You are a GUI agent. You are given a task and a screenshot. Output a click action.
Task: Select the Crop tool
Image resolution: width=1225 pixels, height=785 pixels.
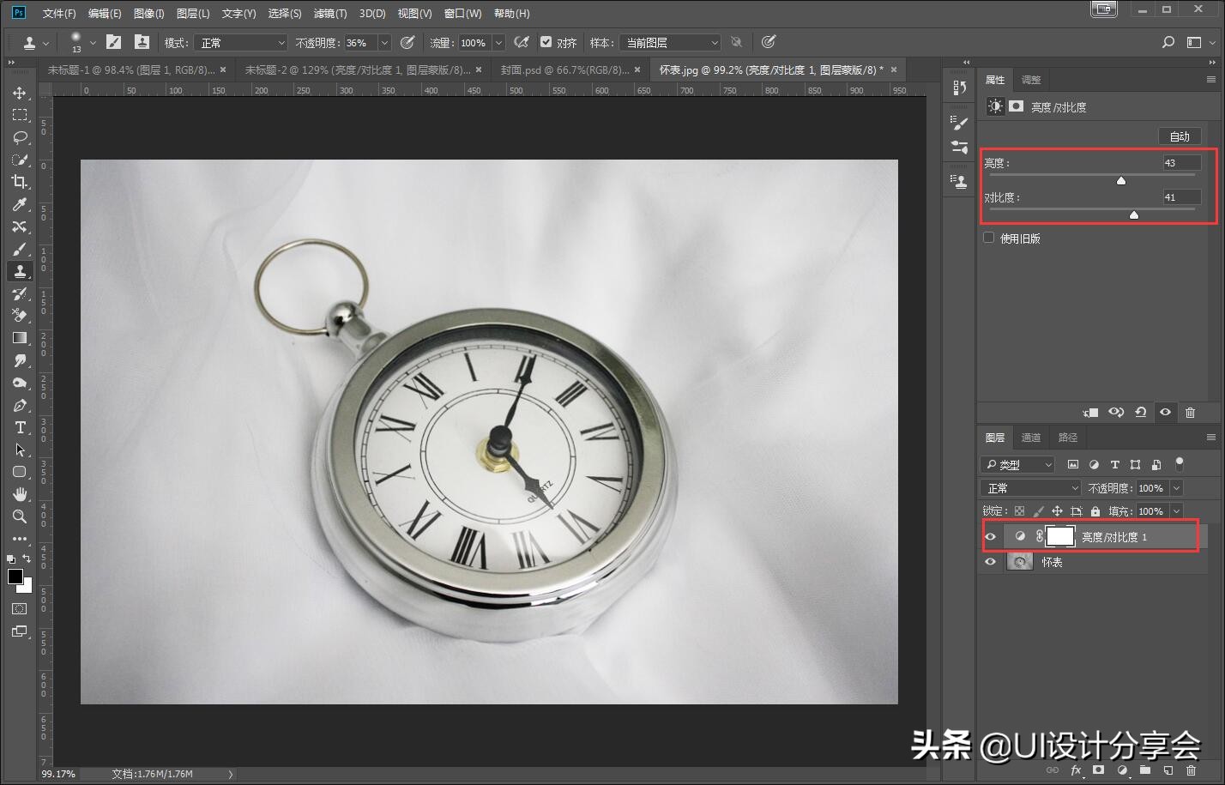19,182
